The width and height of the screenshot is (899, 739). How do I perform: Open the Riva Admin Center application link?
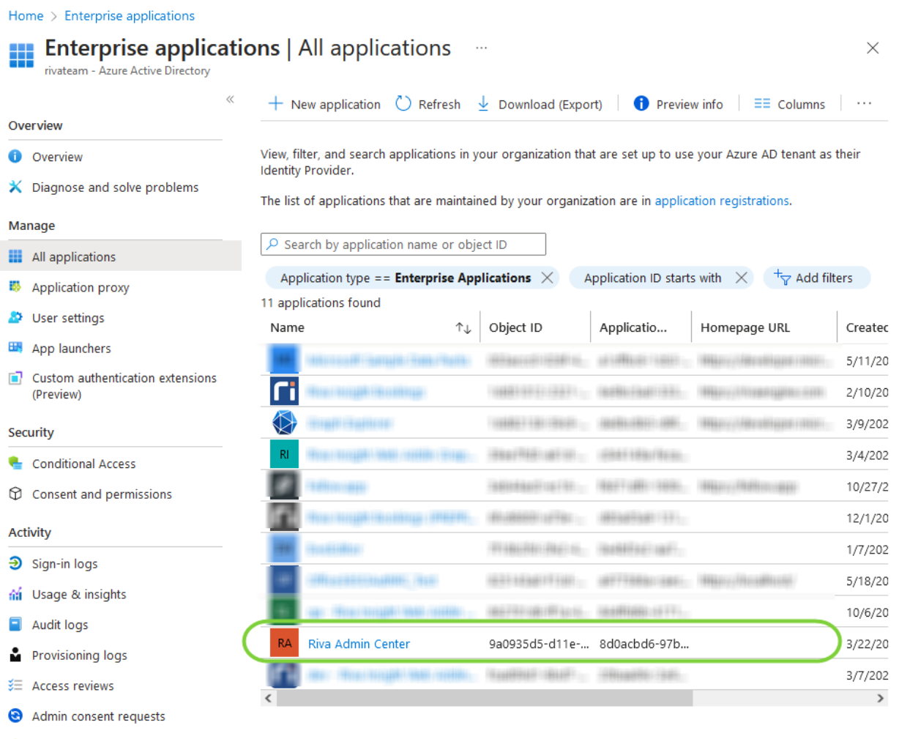[359, 644]
